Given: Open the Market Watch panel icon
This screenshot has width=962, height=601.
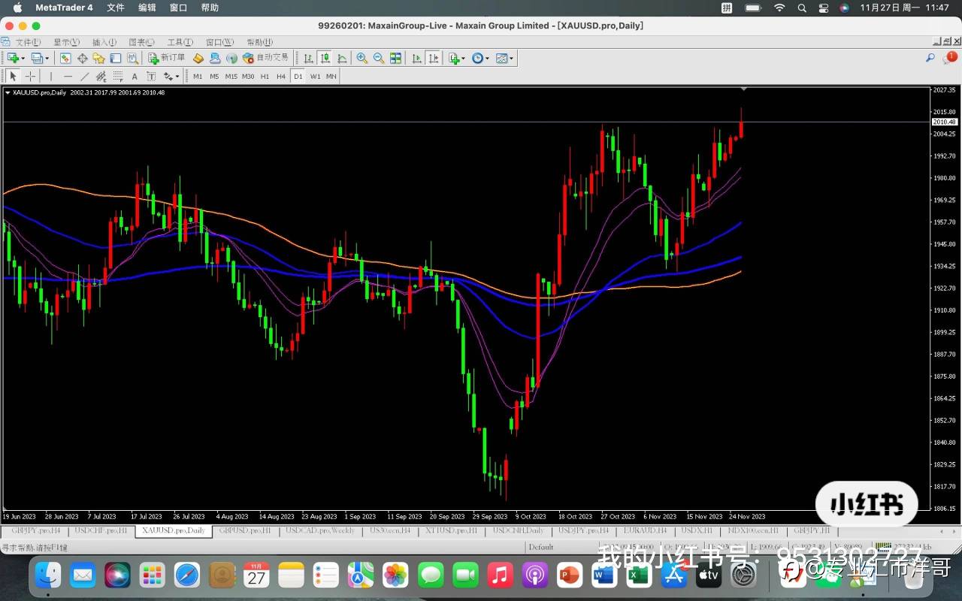Looking at the screenshot, I should (x=65, y=58).
